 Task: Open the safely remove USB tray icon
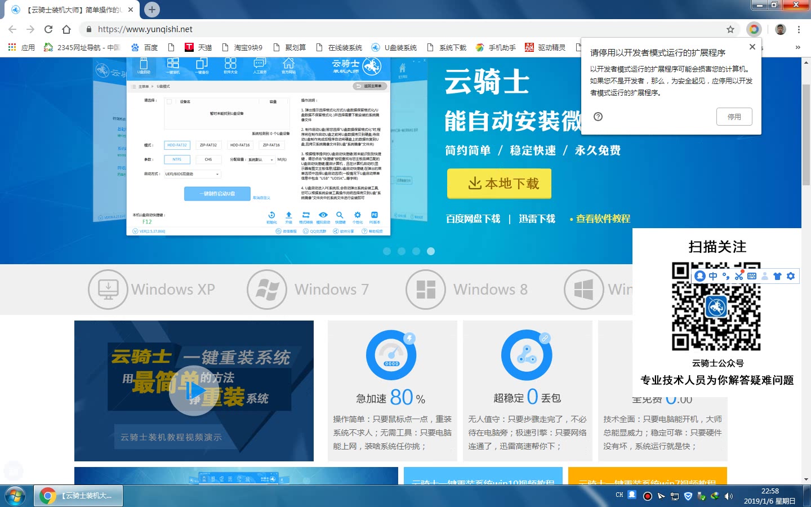702,496
